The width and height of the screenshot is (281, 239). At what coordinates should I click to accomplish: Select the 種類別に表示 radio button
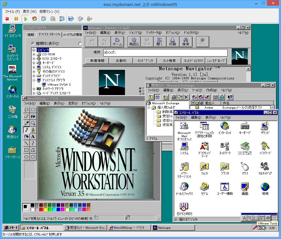[x=33, y=43]
